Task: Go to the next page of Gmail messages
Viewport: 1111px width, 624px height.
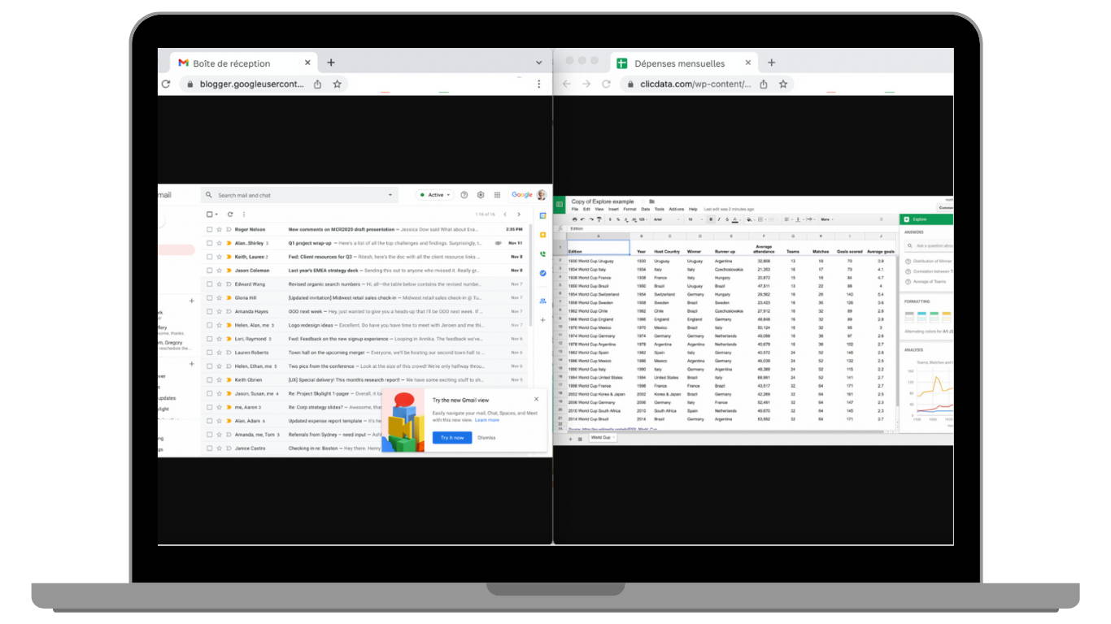Action: pos(519,214)
